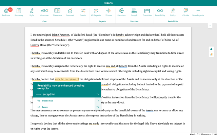The image size is (217, 135).
Task: Click underlined 'any and' before 'all benefit'
Action: click(x=111, y=66)
